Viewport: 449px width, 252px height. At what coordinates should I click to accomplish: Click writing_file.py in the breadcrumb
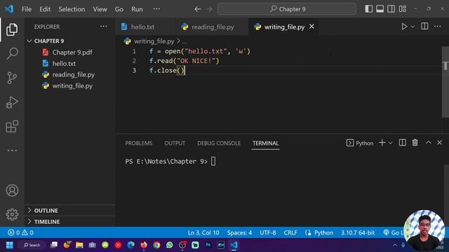(154, 41)
